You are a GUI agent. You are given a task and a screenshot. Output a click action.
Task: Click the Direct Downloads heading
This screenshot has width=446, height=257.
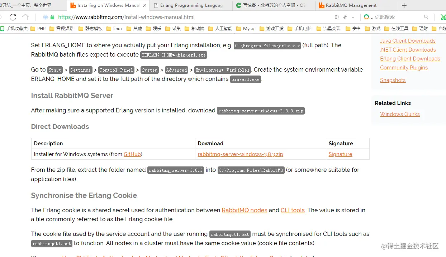[60, 126]
